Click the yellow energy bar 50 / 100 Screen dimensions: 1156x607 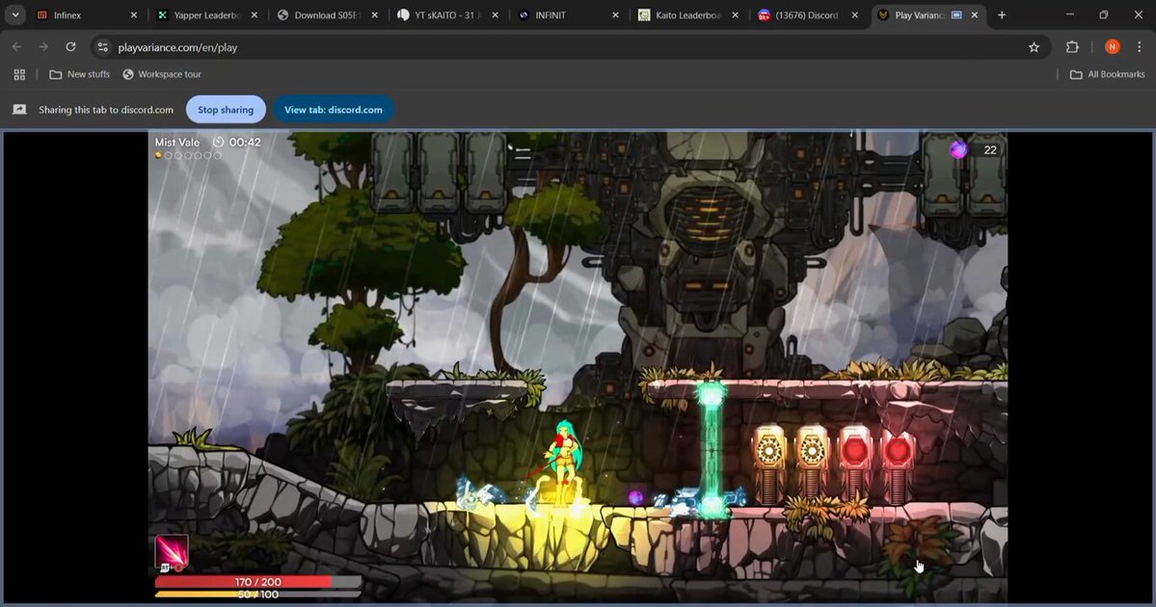[x=258, y=594]
